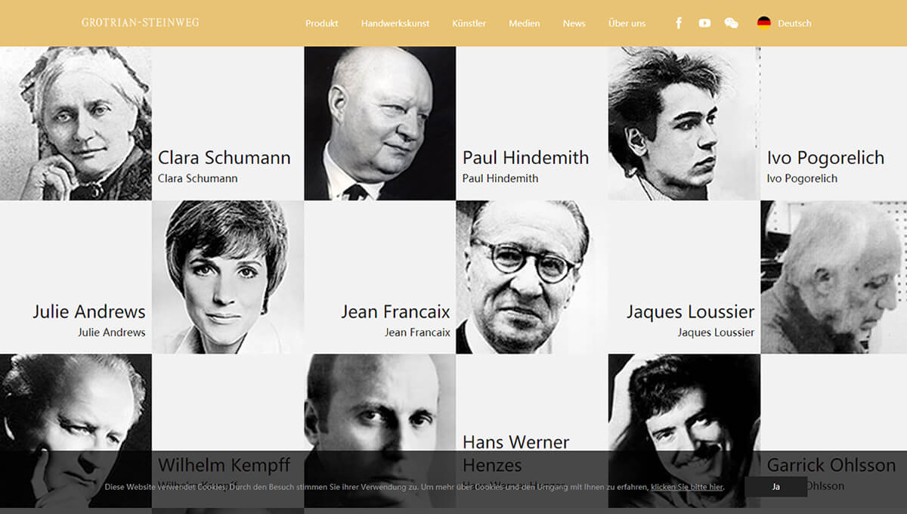The height and width of the screenshot is (514, 907).
Task: Open Julie Andrews' portrait photo
Action: (228, 277)
